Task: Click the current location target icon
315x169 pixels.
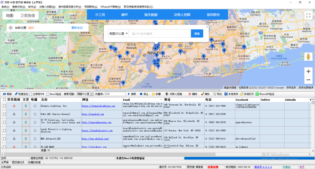Action: [x=10, y=28]
